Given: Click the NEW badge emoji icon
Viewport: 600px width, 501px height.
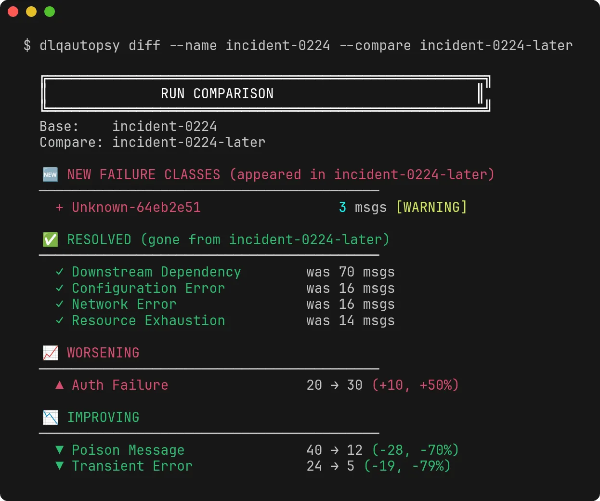Looking at the screenshot, I should click(x=50, y=174).
